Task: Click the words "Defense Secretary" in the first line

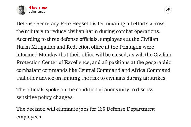Action: click(x=38, y=24)
